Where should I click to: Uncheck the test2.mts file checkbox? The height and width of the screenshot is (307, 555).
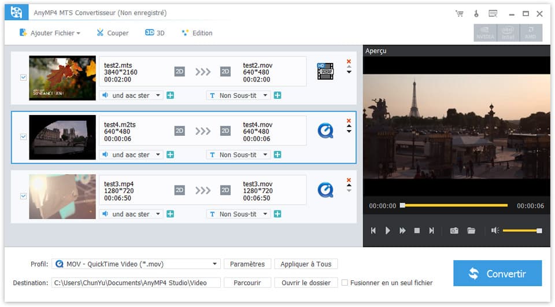click(x=24, y=77)
